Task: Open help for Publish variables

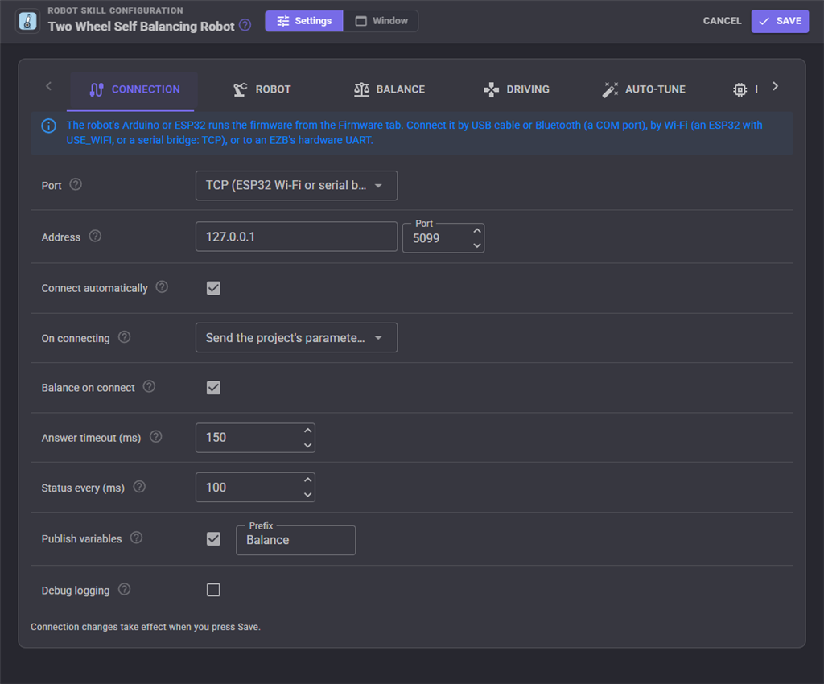Action: pos(136,538)
